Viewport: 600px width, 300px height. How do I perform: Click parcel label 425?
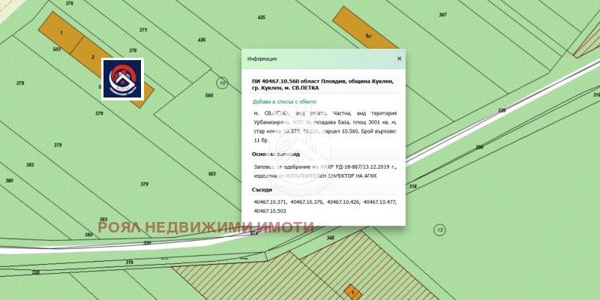(261, 17)
